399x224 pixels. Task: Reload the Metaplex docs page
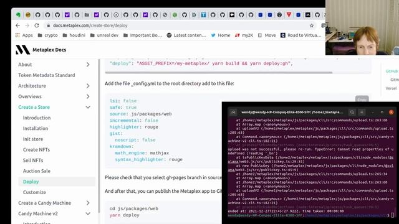37,26
